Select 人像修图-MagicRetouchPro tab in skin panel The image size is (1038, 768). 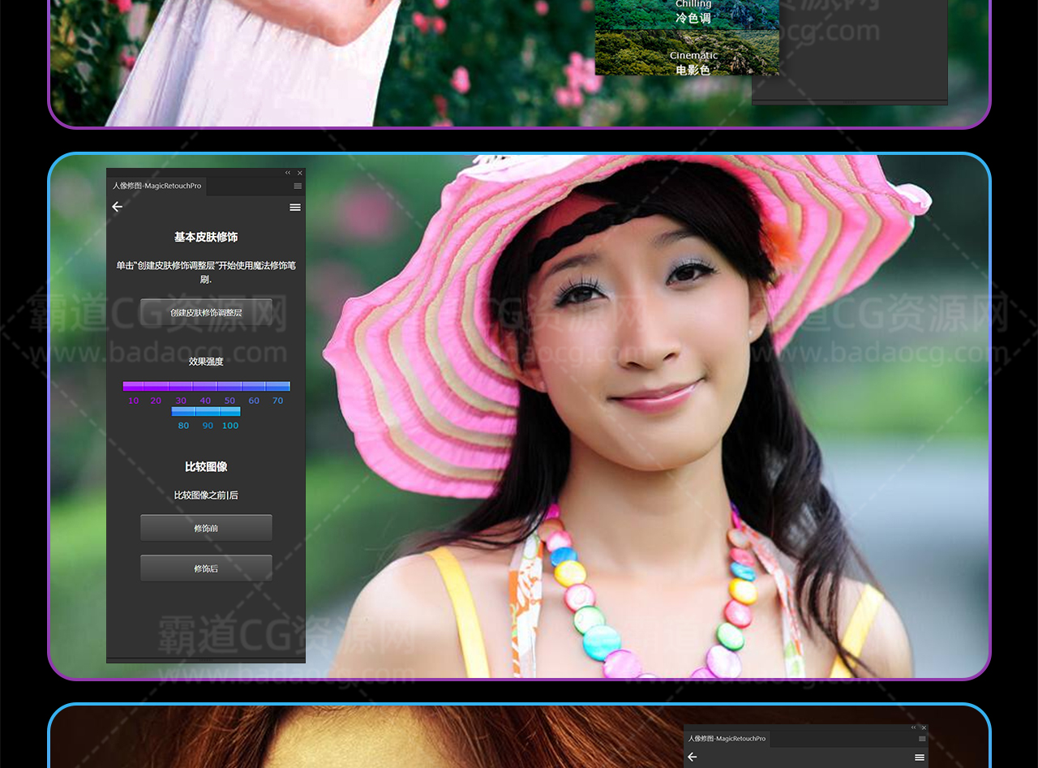click(157, 187)
